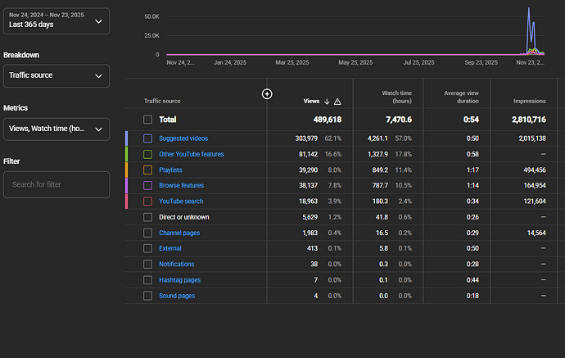Open the Browse features traffic source
This screenshot has height=358, width=565.
pos(181,185)
